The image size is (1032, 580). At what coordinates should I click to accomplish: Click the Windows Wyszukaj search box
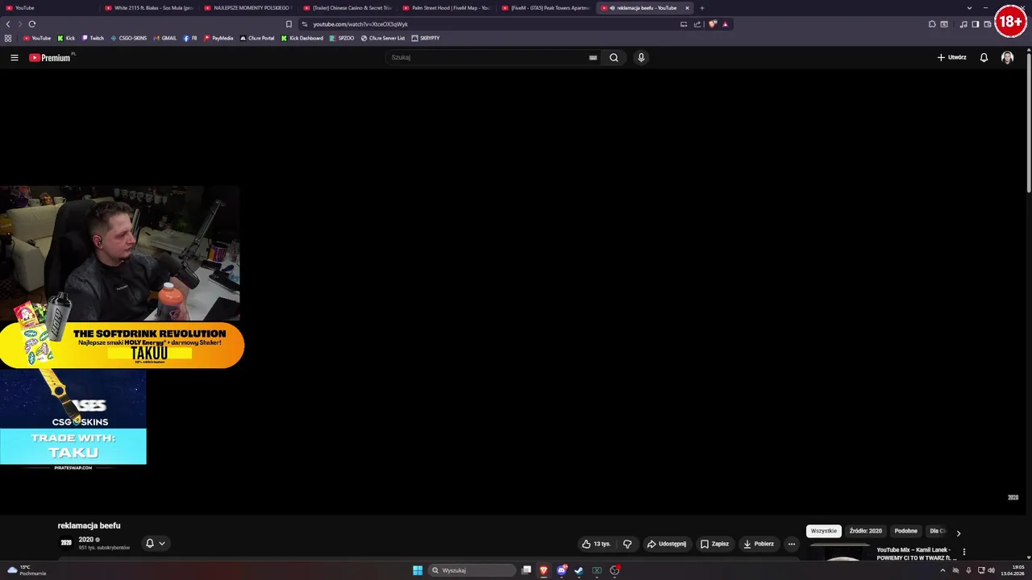(x=472, y=570)
